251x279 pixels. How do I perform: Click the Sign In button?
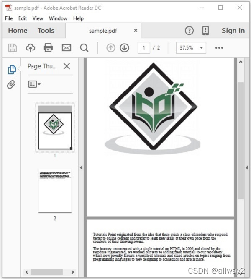tap(233, 31)
